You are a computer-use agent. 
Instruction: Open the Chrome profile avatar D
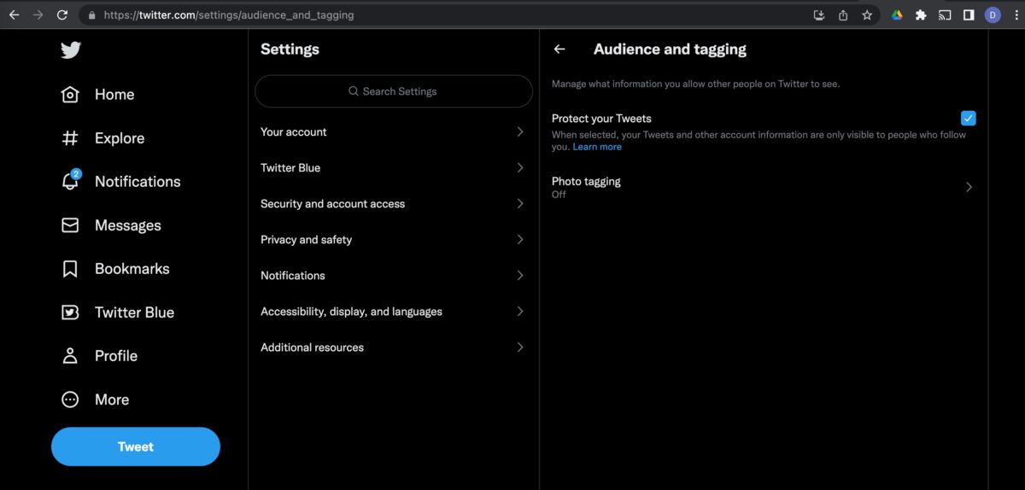point(993,15)
